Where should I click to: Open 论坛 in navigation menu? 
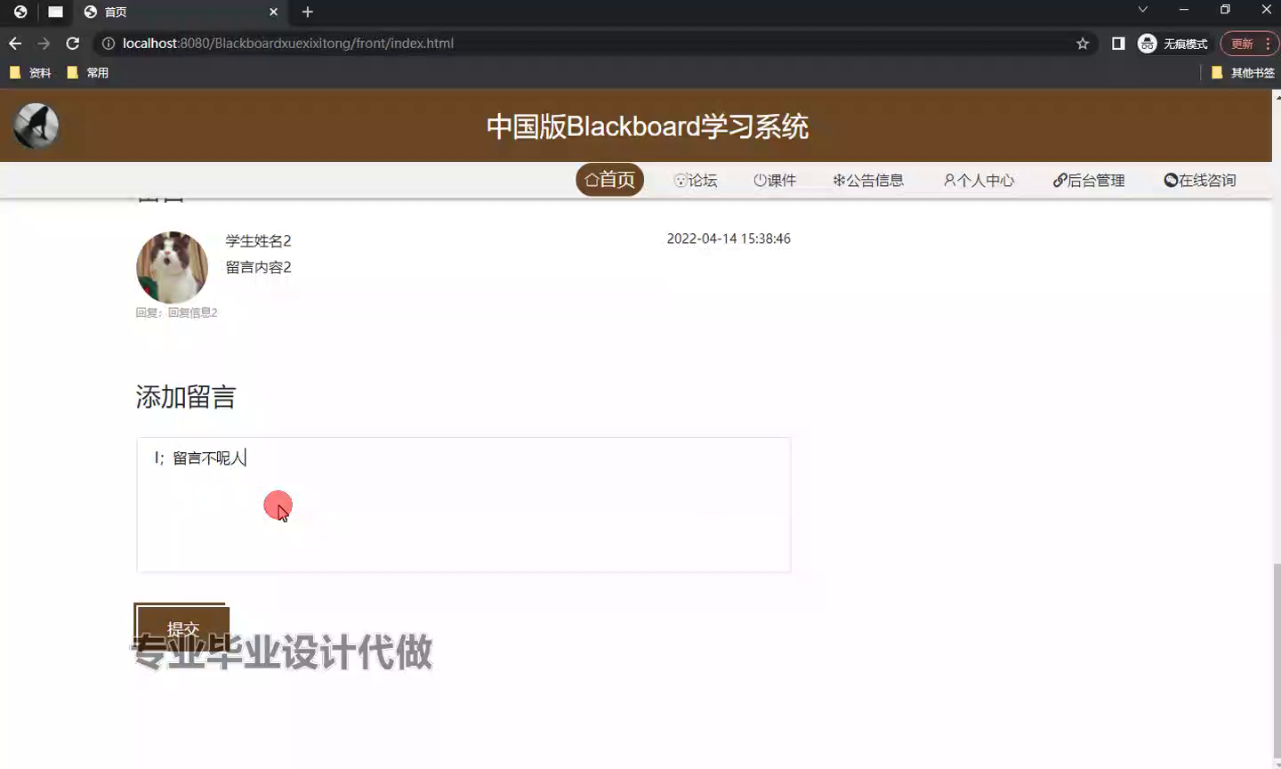tap(696, 181)
